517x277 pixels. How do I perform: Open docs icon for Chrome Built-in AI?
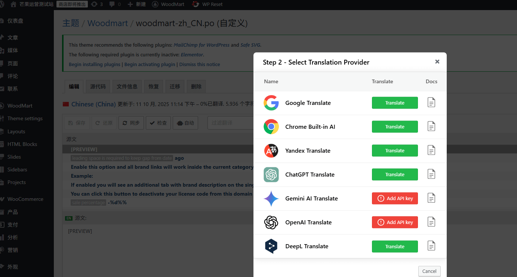click(431, 127)
